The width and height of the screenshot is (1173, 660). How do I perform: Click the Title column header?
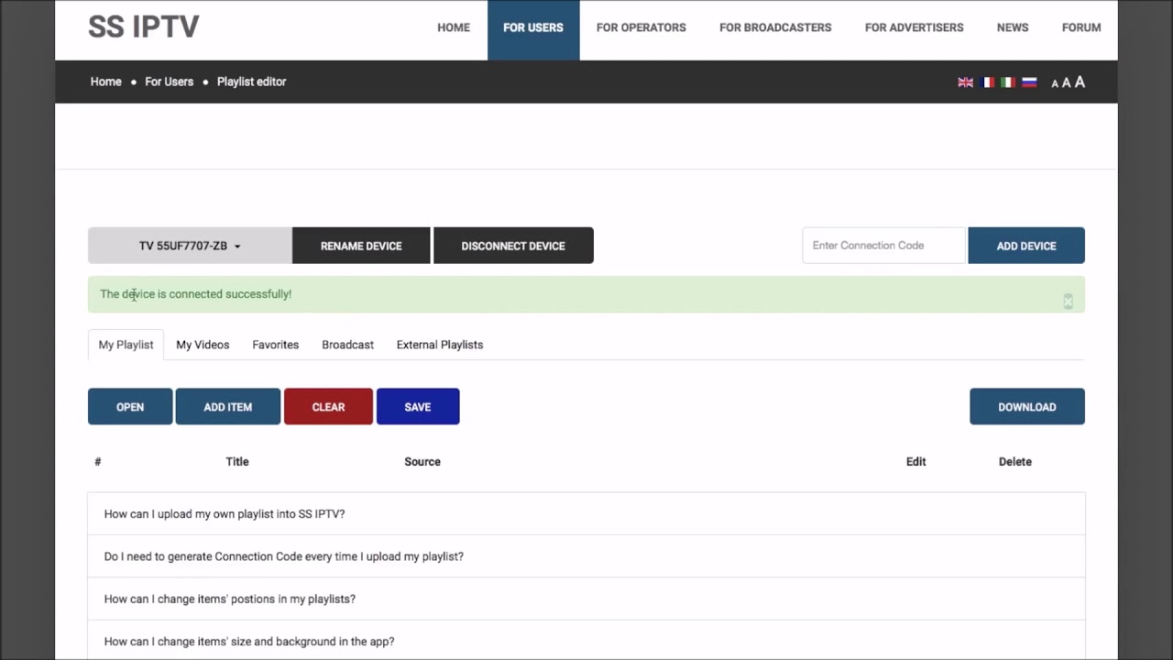coord(237,462)
